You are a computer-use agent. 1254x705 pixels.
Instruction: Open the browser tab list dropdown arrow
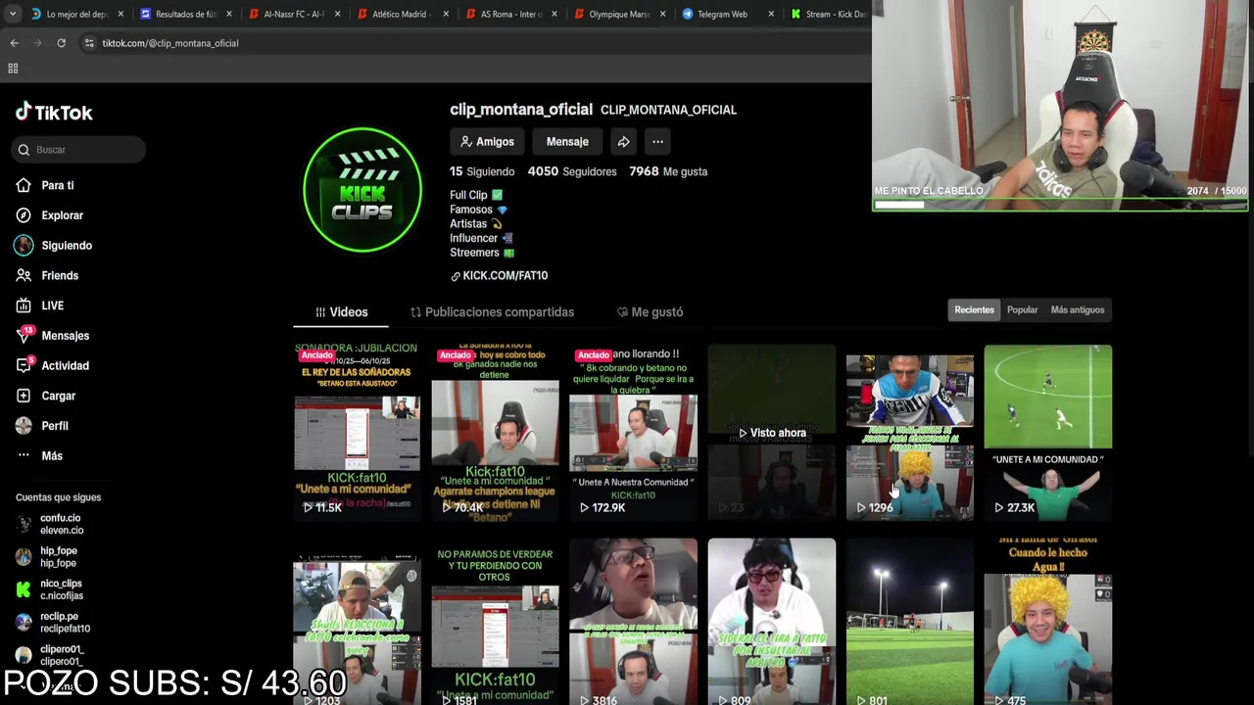[12, 14]
